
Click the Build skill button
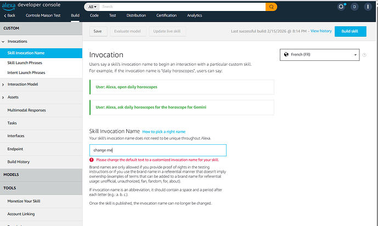point(350,31)
